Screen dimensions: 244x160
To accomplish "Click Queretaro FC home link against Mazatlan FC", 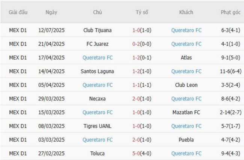I will click(98, 112).
